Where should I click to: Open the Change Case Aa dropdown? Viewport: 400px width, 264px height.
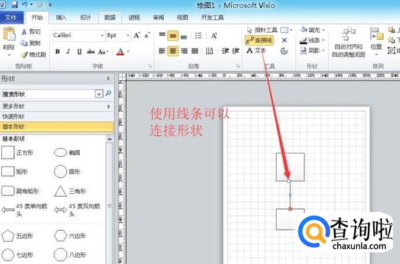pos(103,52)
